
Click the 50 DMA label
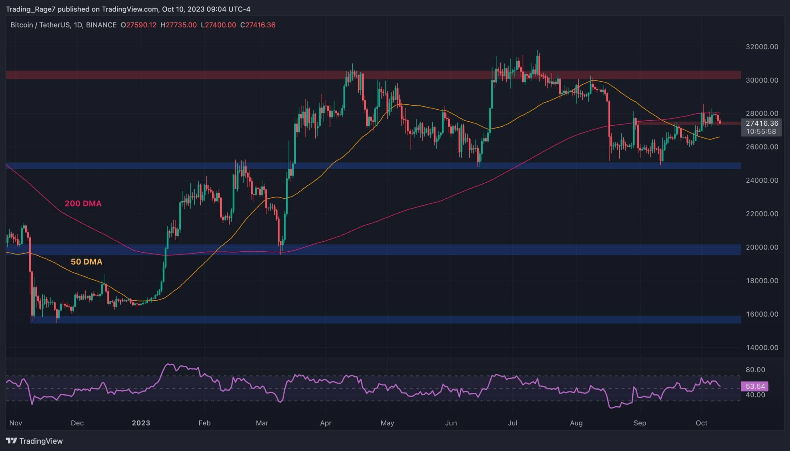[86, 262]
